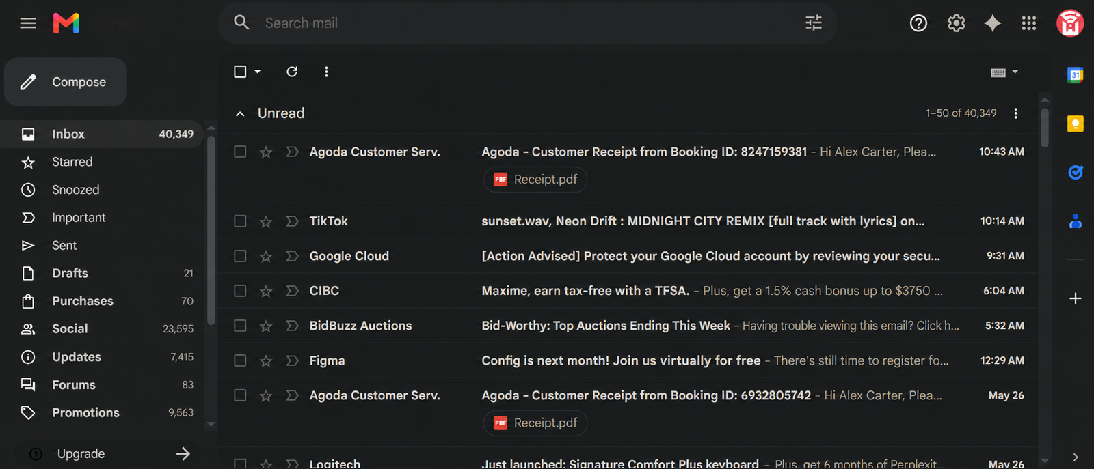Star the Google Cloud email
This screenshot has width=1094, height=469.
[266, 256]
